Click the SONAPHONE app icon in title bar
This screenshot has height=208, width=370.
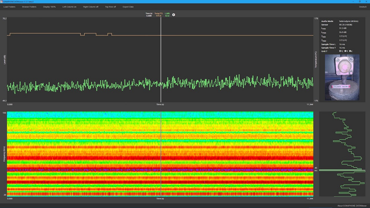2,2
